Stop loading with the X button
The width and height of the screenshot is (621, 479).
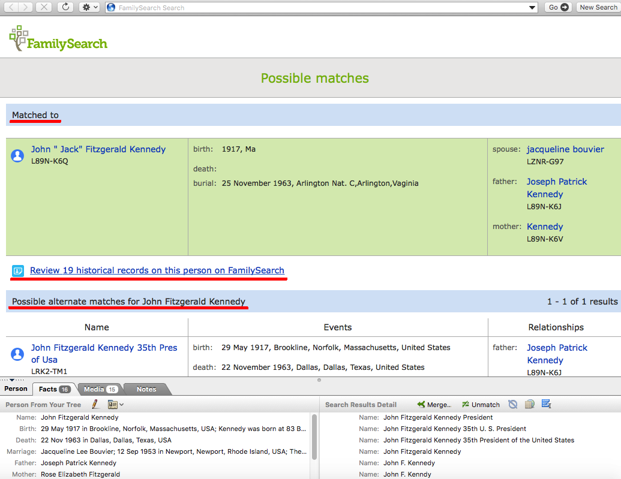[x=44, y=7]
